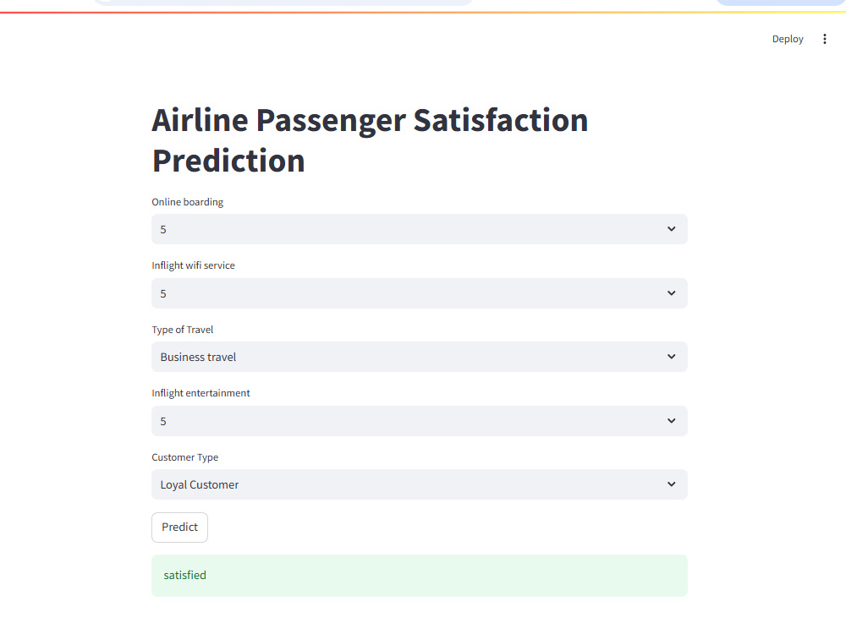Click the Type of Travel label
The height and width of the screenshot is (634, 846).
pos(183,330)
